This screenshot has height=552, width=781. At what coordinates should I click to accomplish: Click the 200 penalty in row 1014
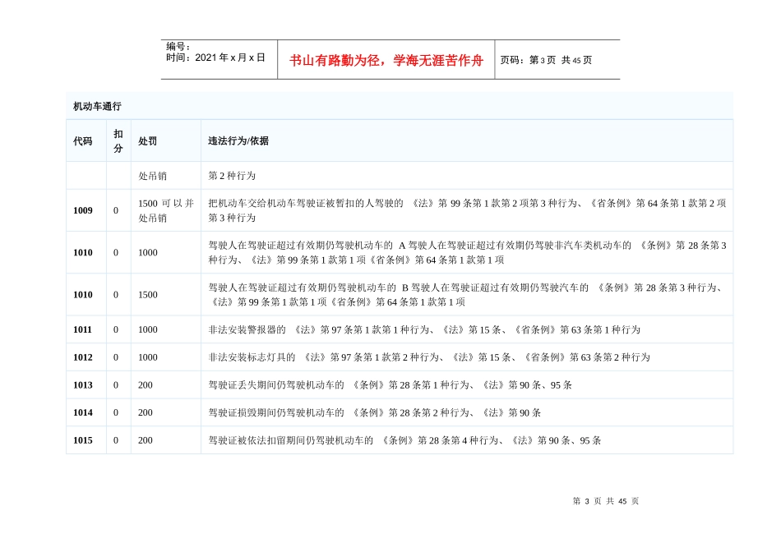click(x=146, y=412)
